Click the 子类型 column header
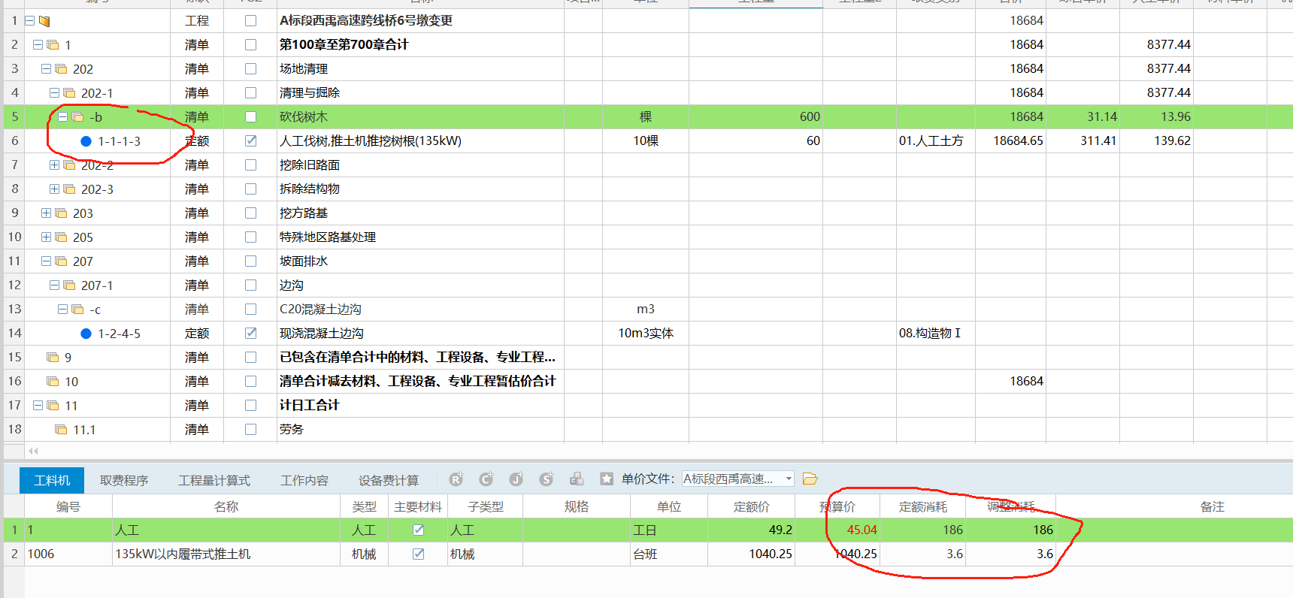Image resolution: width=1293 pixels, height=598 pixels. pos(486,506)
